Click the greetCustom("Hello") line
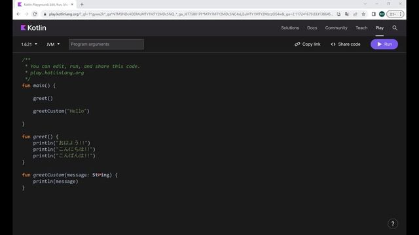 [x=61, y=111]
